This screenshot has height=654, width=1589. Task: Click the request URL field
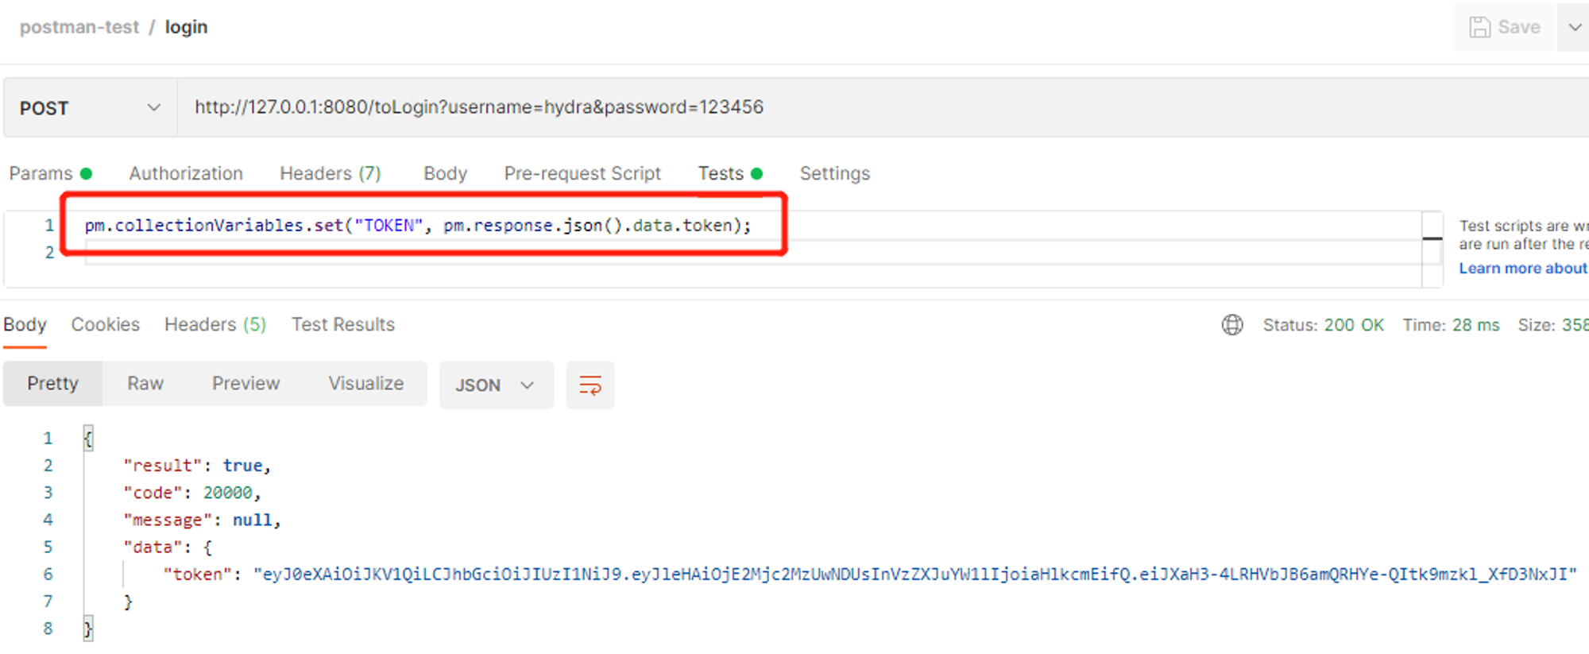882,107
